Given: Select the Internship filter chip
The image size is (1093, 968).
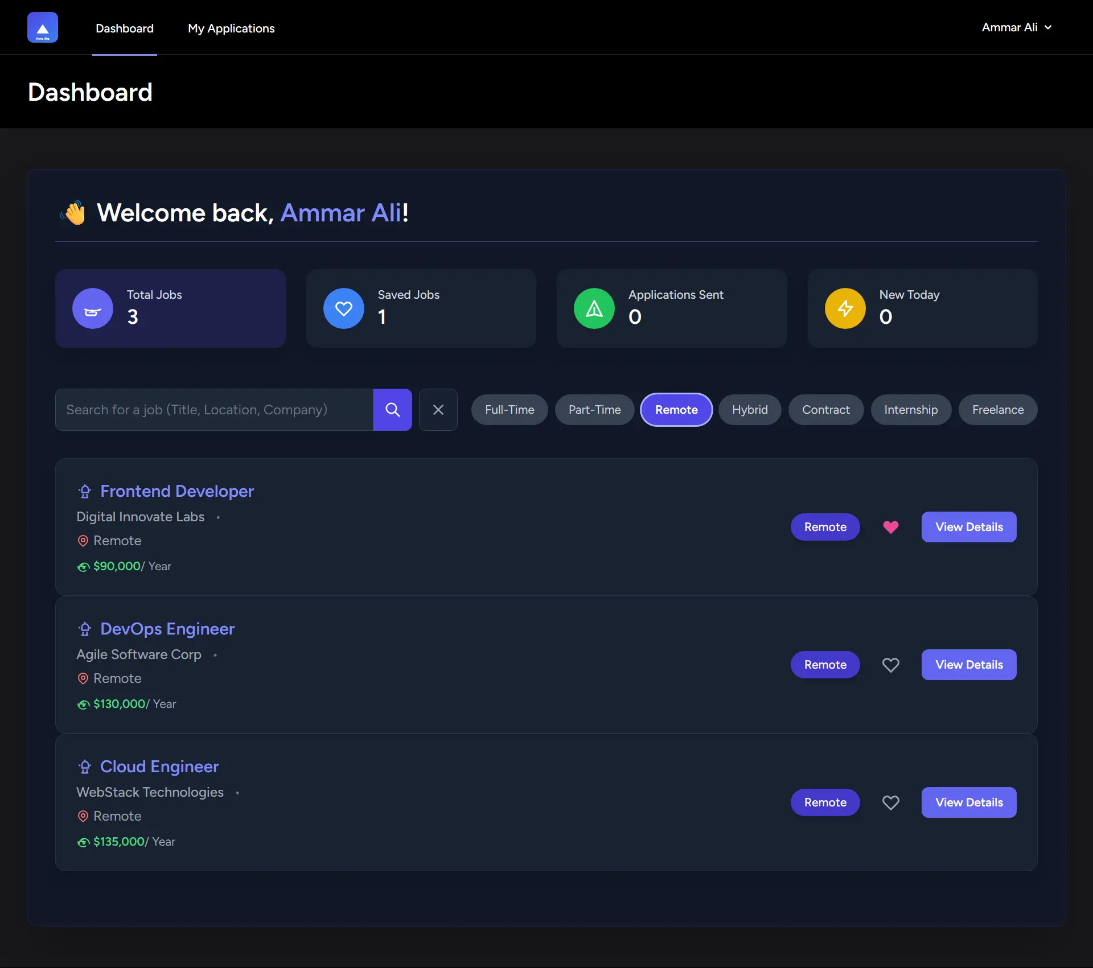Looking at the screenshot, I should tap(911, 410).
